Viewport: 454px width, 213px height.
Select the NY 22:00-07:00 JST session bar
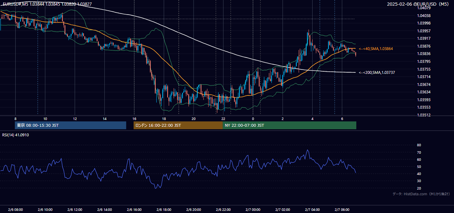(290, 125)
